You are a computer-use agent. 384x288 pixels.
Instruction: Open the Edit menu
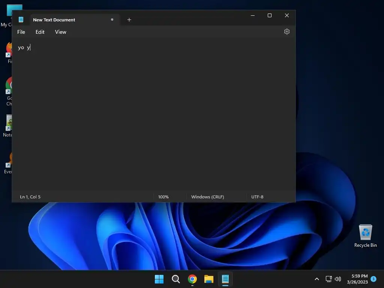pos(40,32)
